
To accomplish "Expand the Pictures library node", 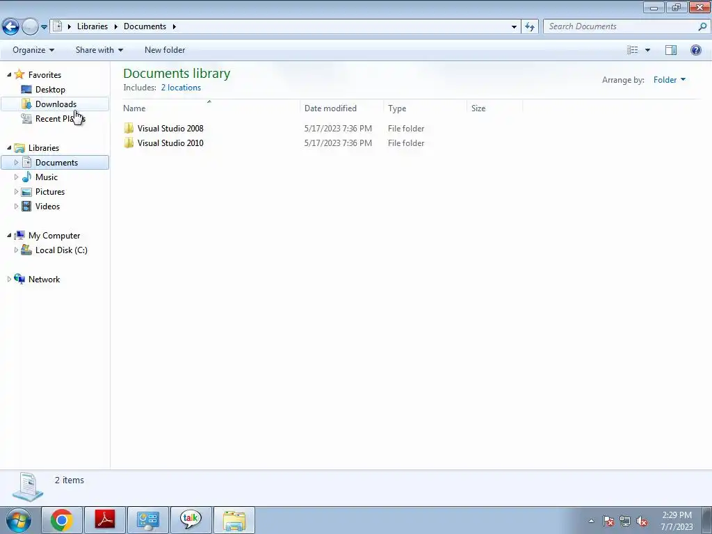I will coord(16,191).
